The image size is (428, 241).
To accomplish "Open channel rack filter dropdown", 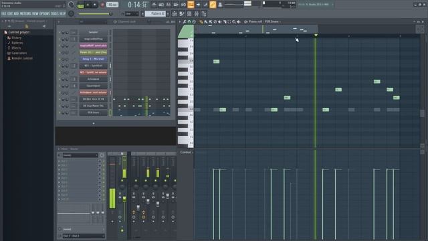I will 93,21.
